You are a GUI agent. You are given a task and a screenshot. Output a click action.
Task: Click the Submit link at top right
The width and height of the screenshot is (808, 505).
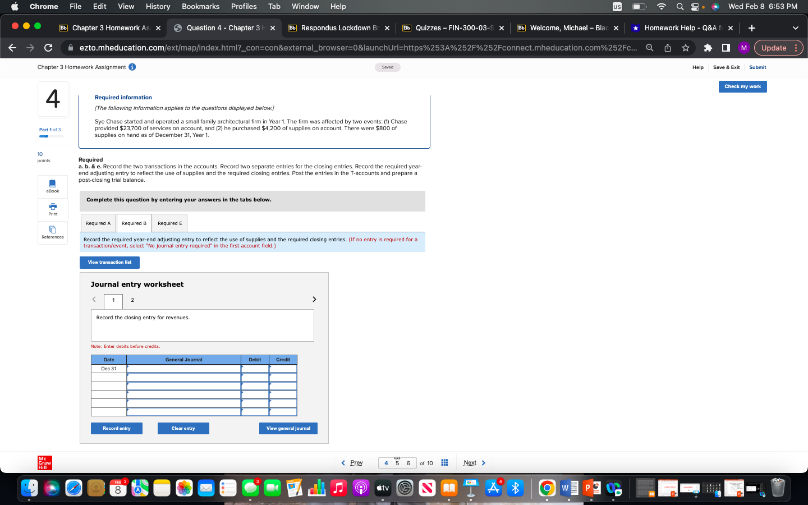pyautogui.click(x=757, y=67)
